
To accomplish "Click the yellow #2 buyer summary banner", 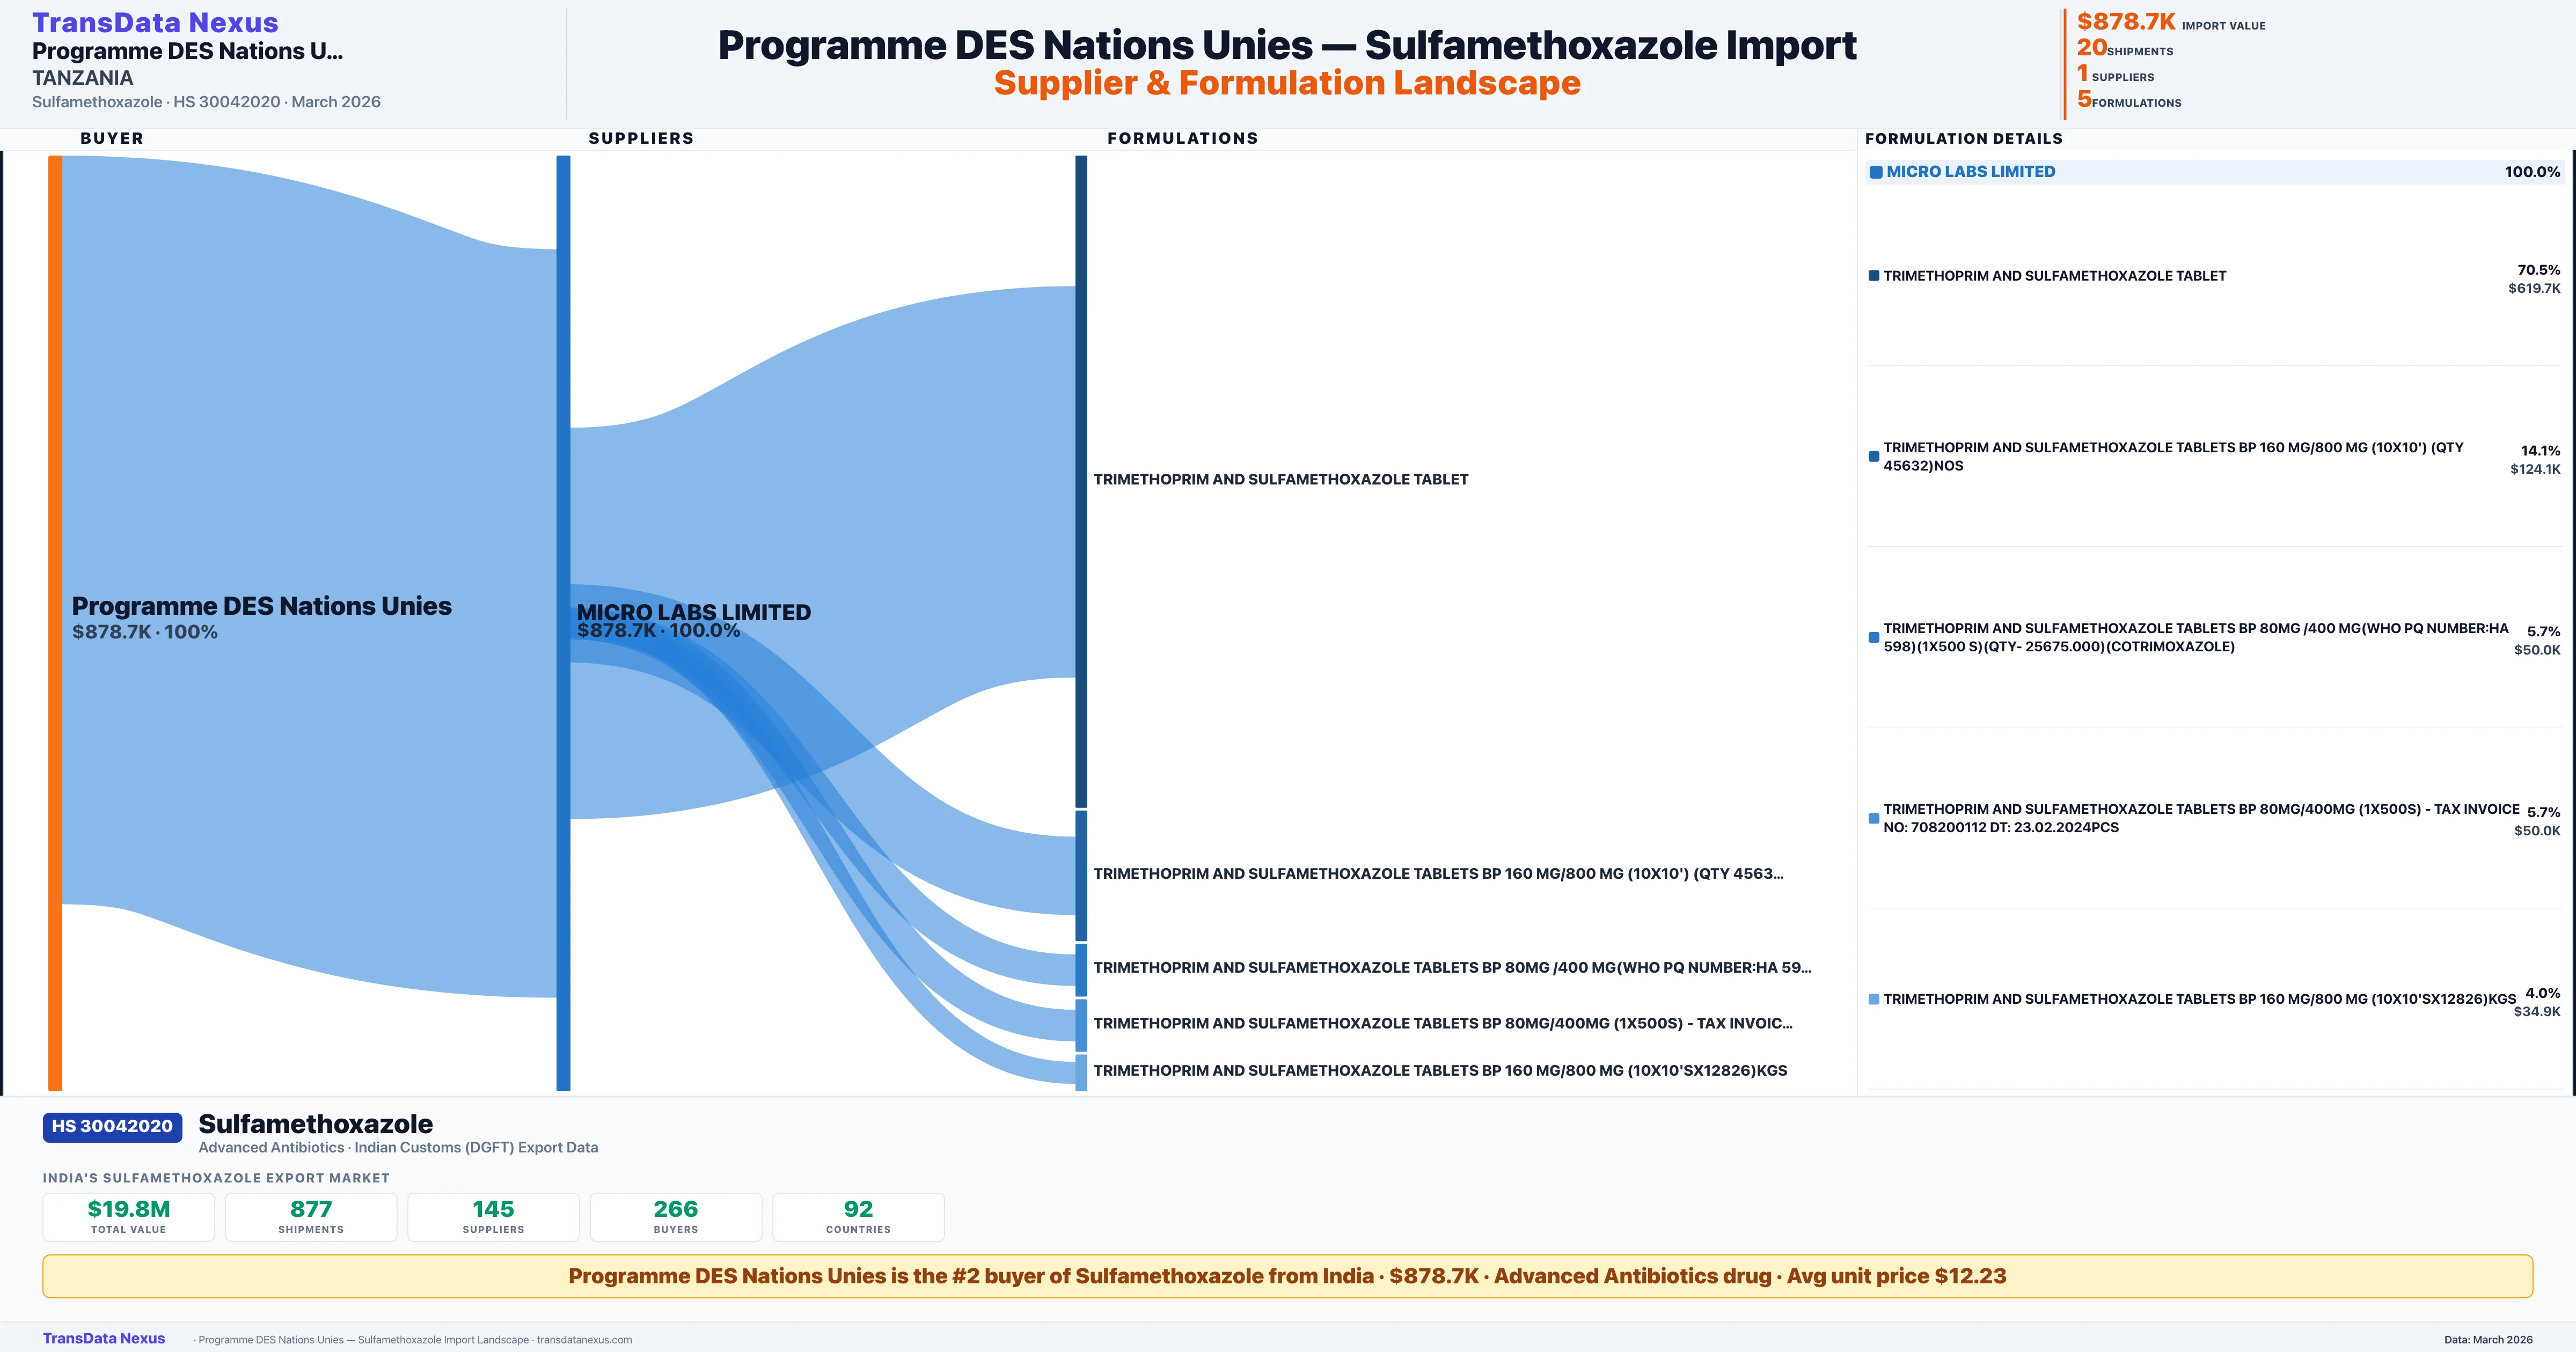I will pyautogui.click(x=1287, y=1276).
